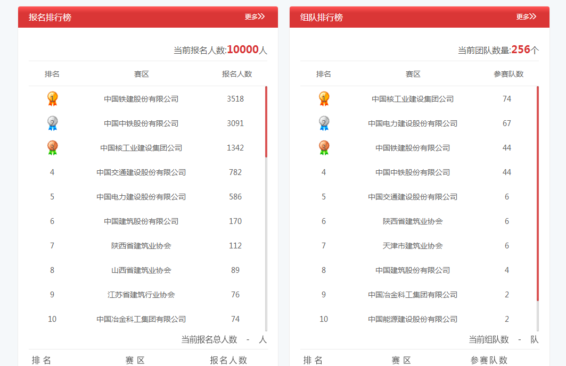Open 更多 link in 报名排行榜 header
566x366 pixels.
255,17
